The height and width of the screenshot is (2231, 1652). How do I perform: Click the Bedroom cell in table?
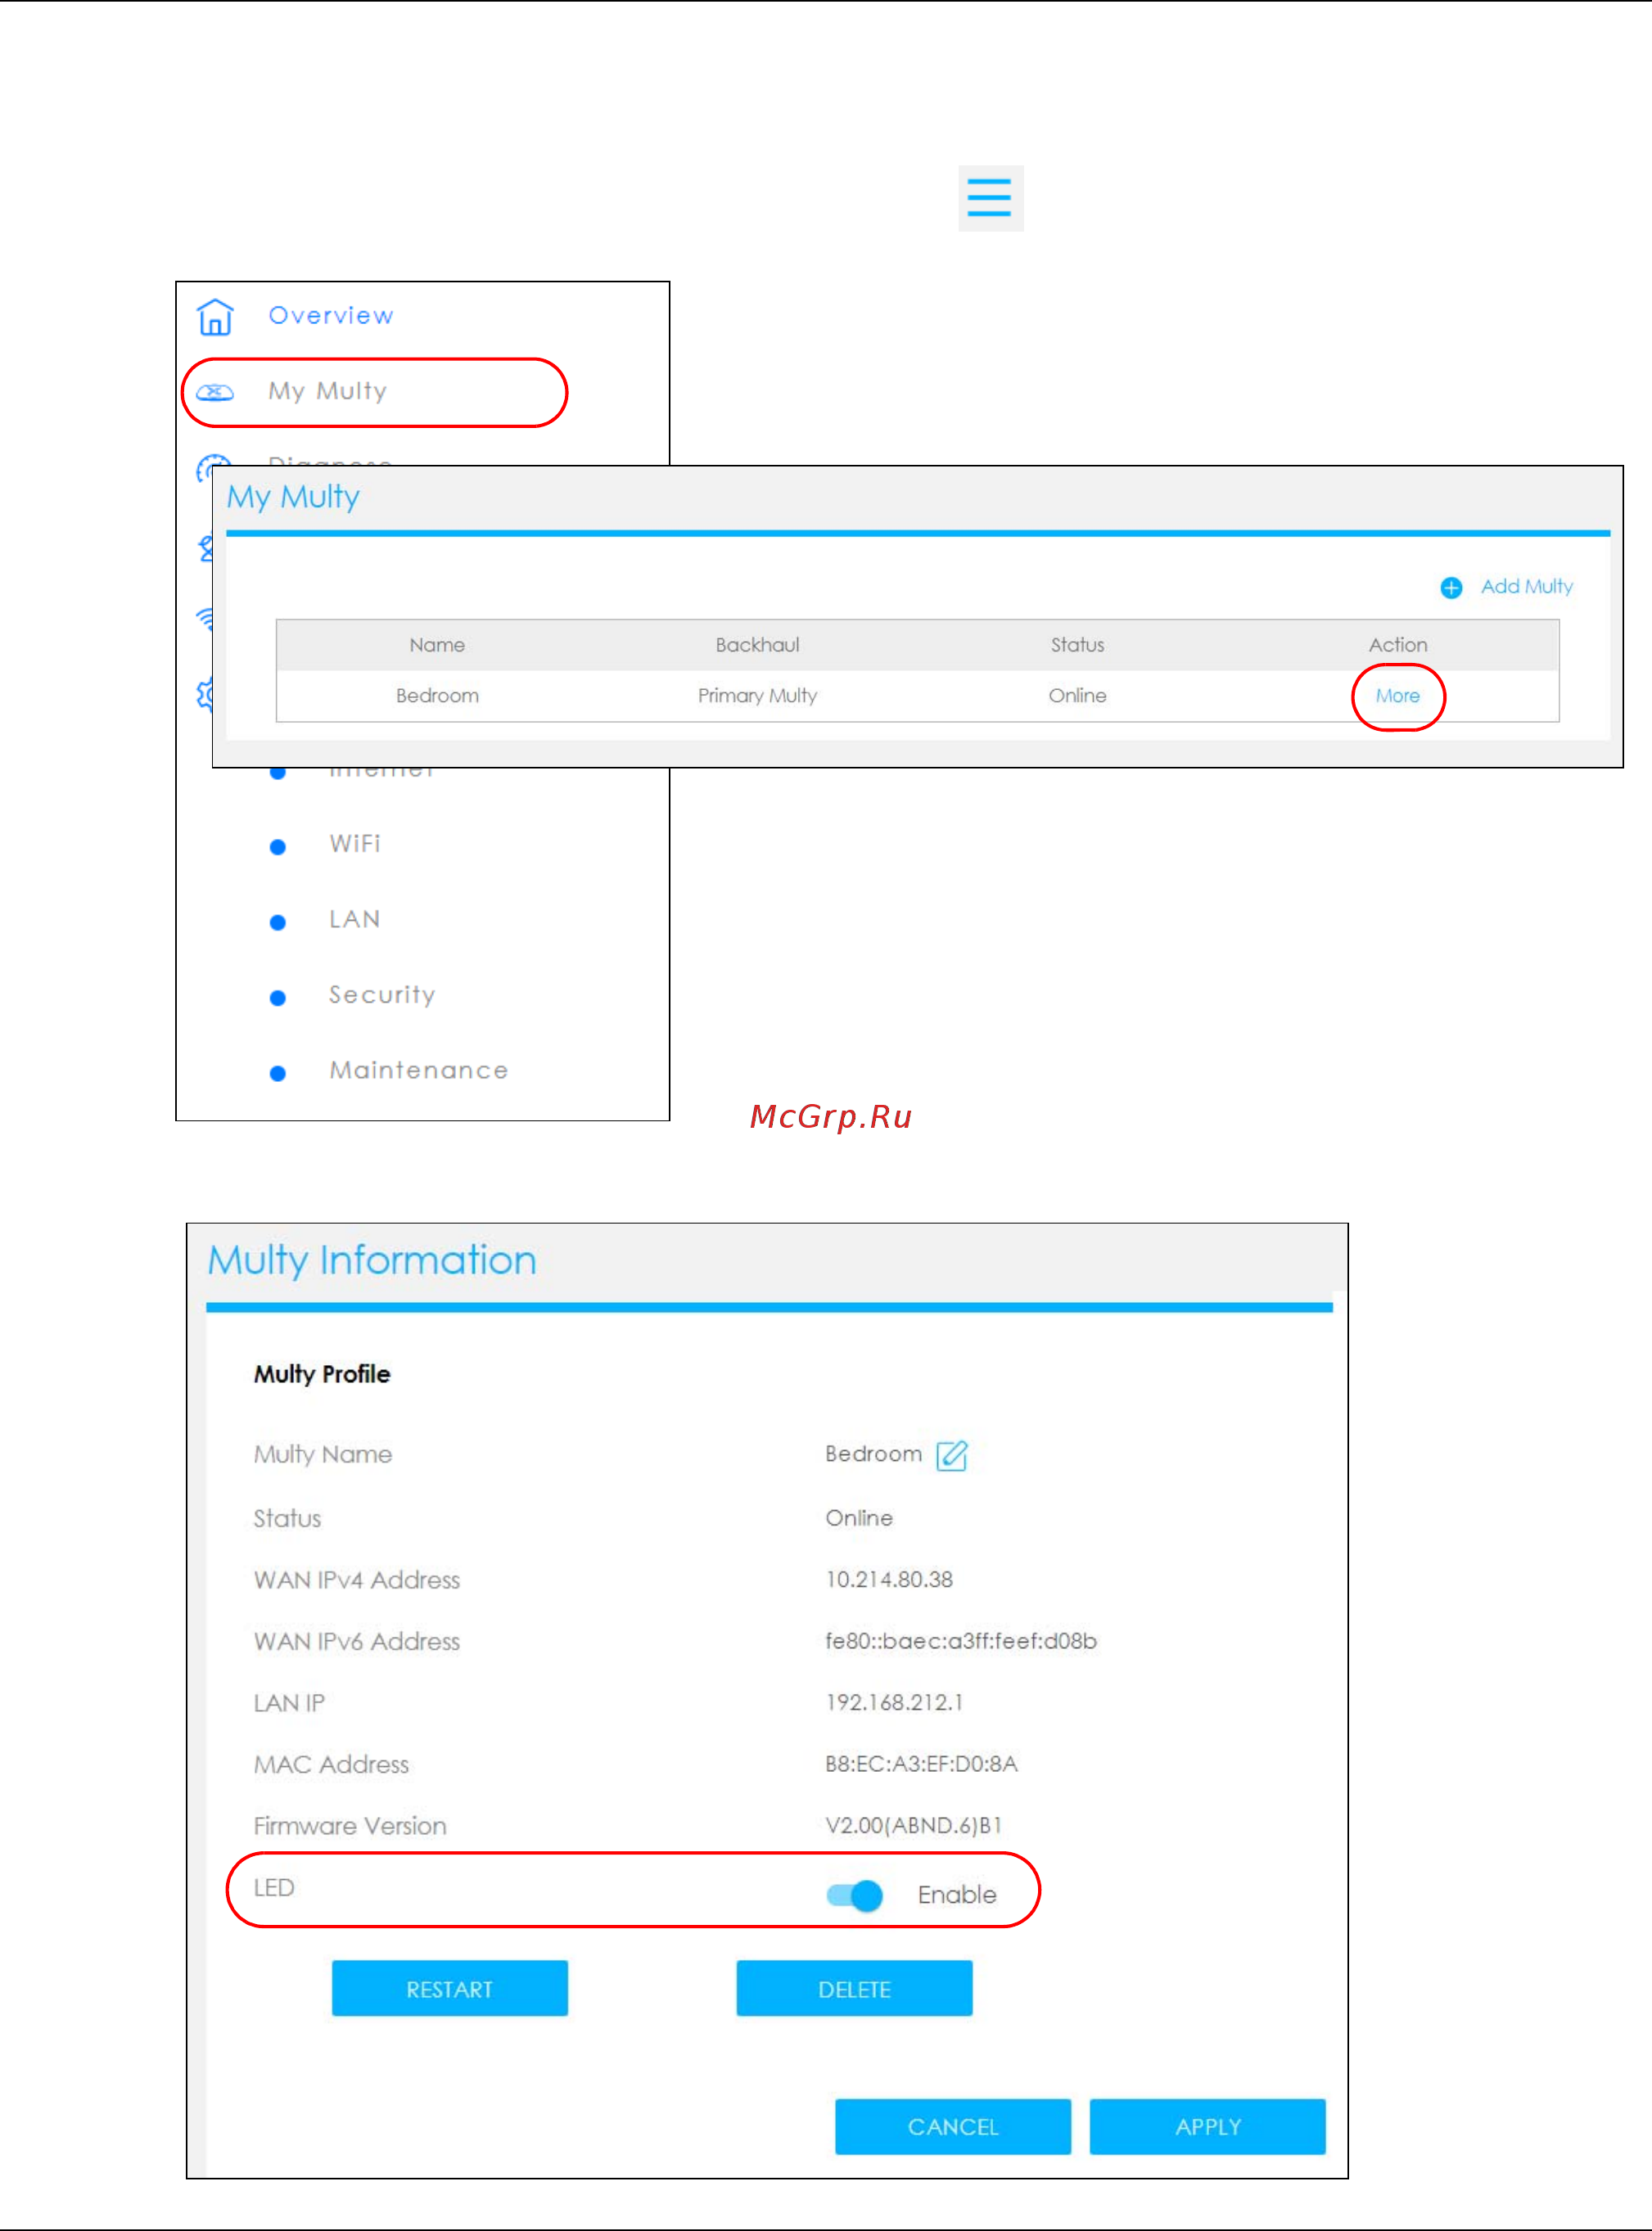point(437,696)
